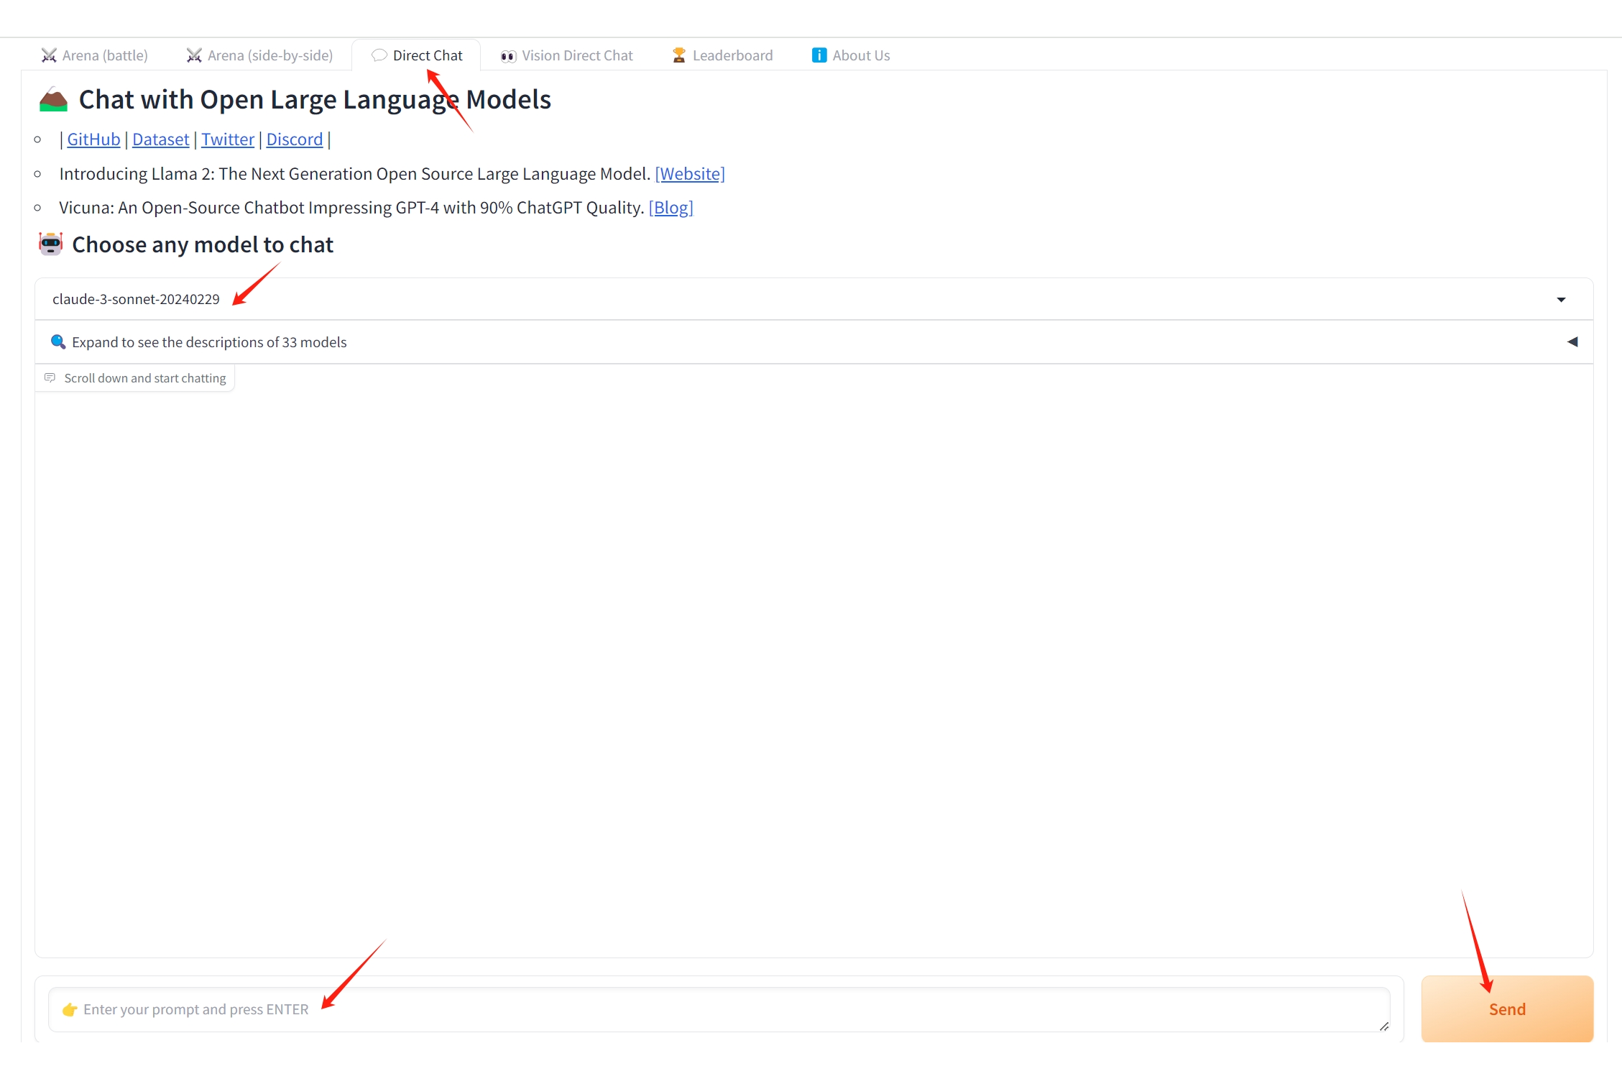Click the trophy icon next to Leaderboard

coord(678,55)
